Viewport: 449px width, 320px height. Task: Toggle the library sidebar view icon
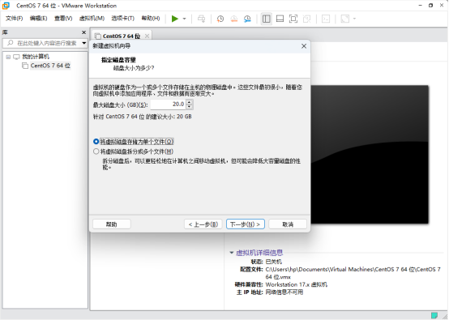click(x=267, y=19)
